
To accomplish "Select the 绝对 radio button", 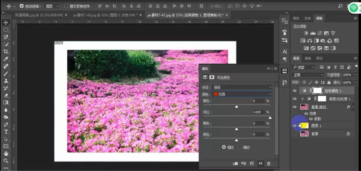I will (x=240, y=147).
